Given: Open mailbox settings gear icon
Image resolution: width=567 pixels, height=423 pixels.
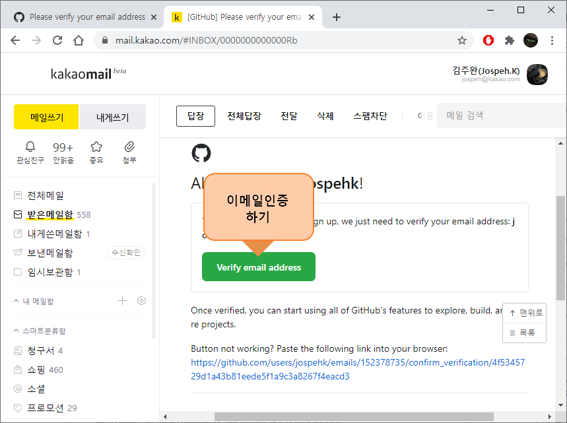Looking at the screenshot, I should (141, 301).
